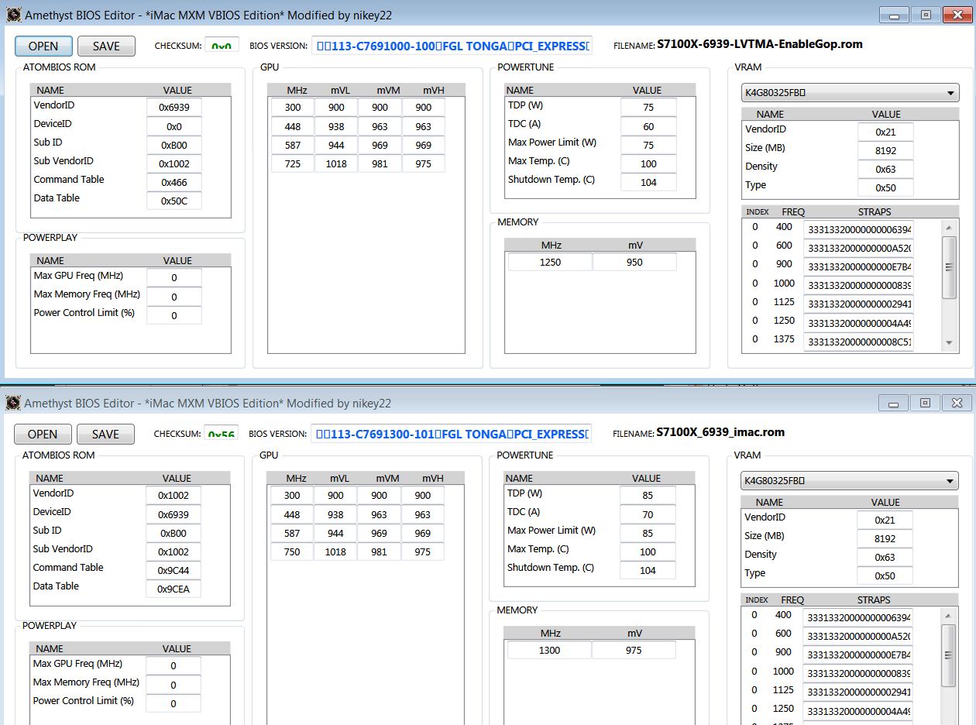The height and width of the screenshot is (725, 976).
Task: Click GPU MHz field showing 725
Action: coord(292,163)
